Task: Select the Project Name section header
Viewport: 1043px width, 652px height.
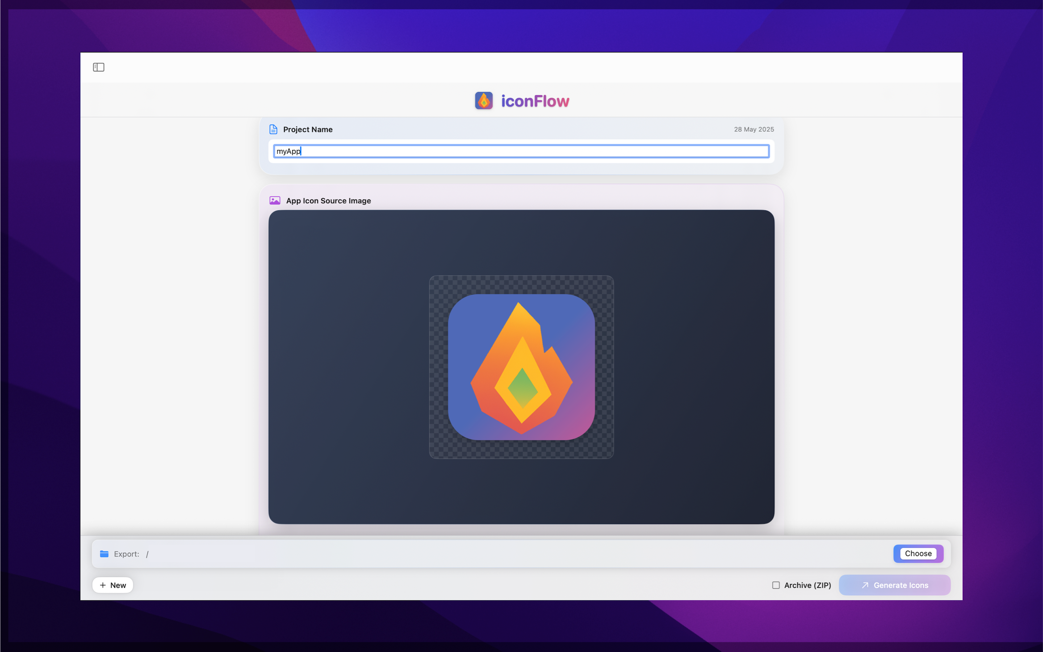Action: pyautogui.click(x=307, y=129)
